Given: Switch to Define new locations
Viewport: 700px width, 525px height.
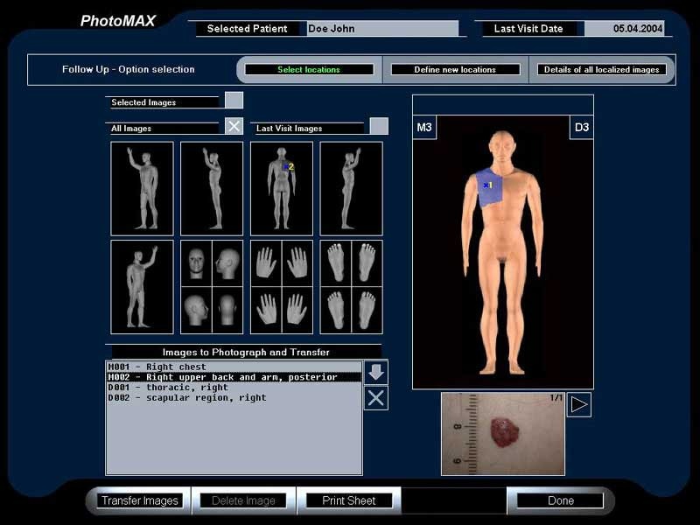Looking at the screenshot, I should point(453,69).
